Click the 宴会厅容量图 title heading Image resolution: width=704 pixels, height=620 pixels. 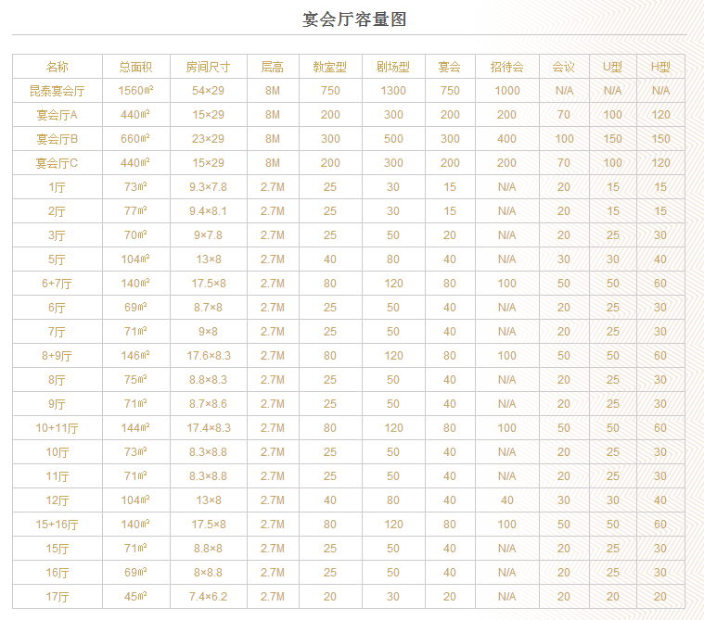[x=353, y=19]
